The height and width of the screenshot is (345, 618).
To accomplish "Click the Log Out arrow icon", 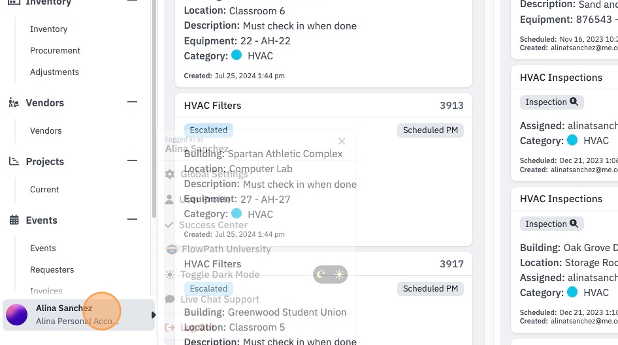I will (170, 327).
